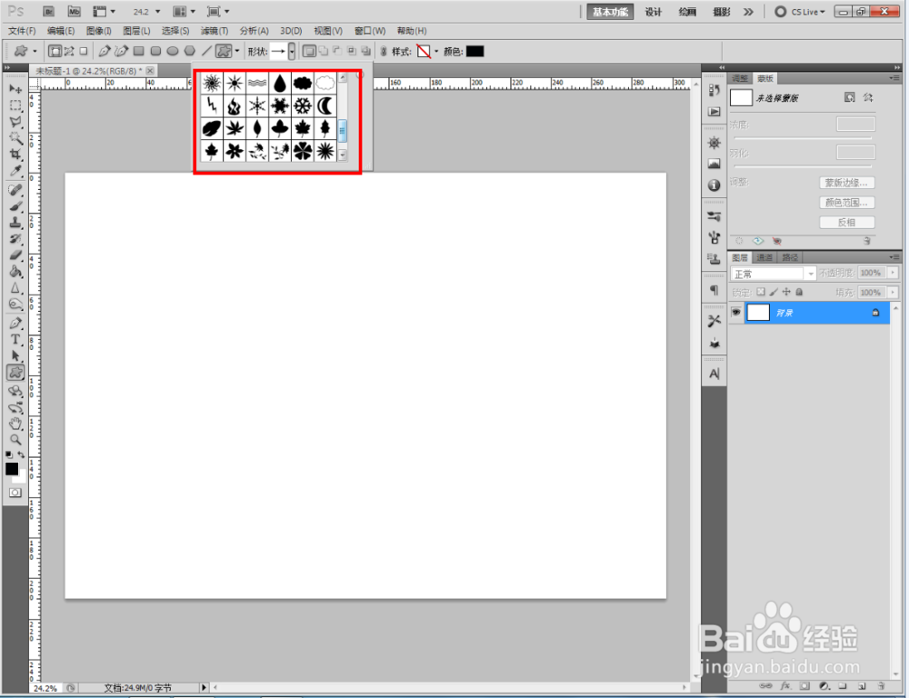Toggle lock position in Layers panel
The height and width of the screenshot is (698, 909).
[x=786, y=292]
